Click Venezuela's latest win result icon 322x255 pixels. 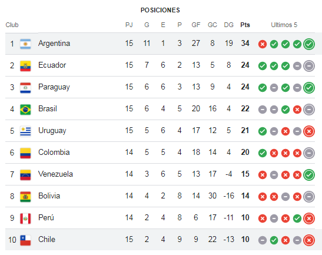(309, 175)
